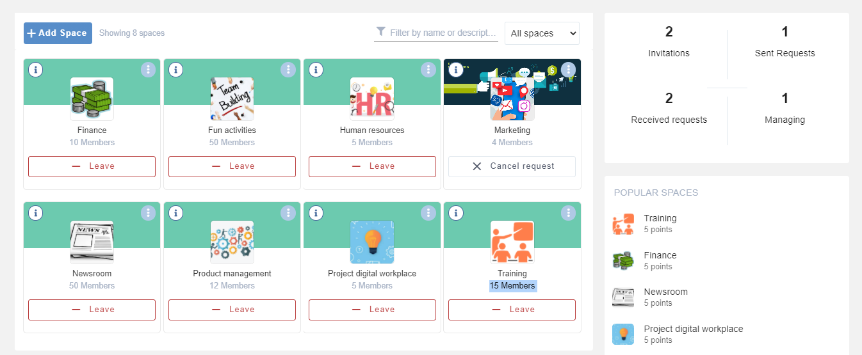Click the Human resources avatar thumbnail
862x355 pixels.
coord(372,99)
